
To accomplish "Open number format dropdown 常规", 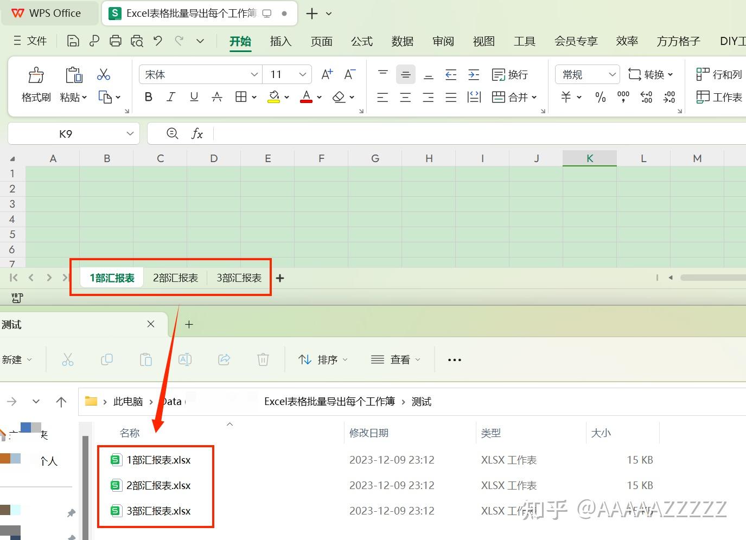I will 588,74.
